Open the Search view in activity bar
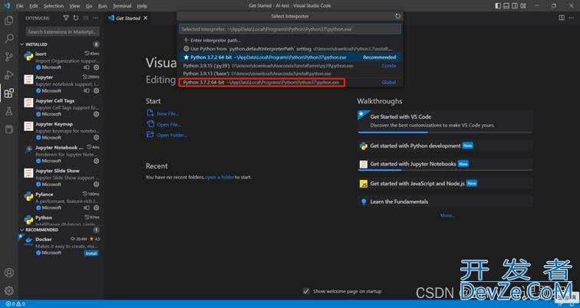Viewport: 580px width, 308px height. point(9,38)
